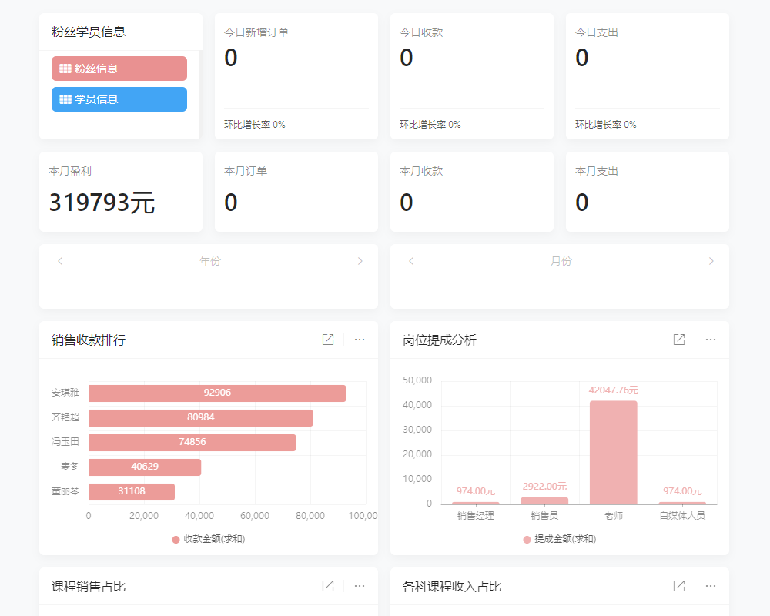Select the 学员信息 button

point(119,99)
